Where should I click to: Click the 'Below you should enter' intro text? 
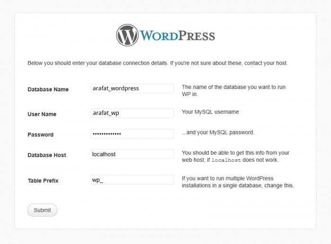(x=157, y=63)
